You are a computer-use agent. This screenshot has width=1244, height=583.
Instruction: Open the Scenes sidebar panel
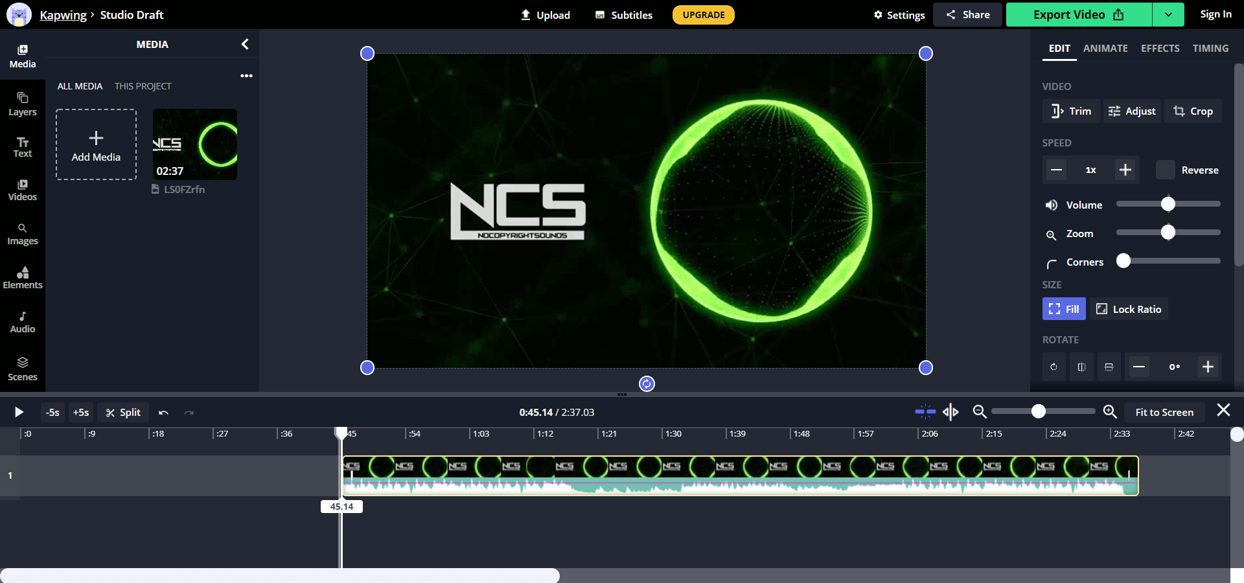pos(23,369)
